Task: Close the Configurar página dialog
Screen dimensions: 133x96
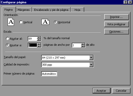Action: click(130, 2)
